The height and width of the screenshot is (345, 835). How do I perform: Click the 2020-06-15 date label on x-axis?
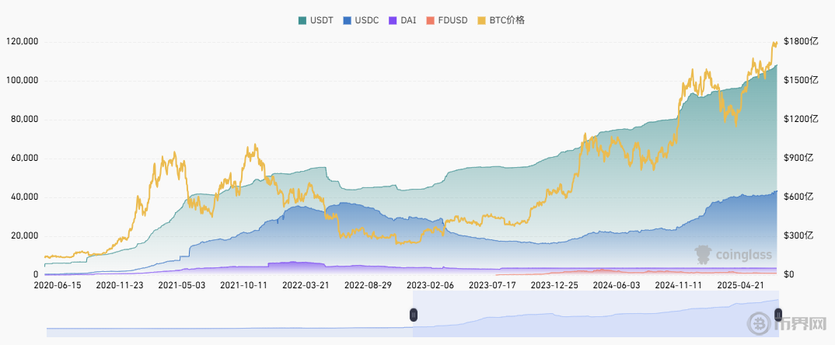tap(58, 285)
